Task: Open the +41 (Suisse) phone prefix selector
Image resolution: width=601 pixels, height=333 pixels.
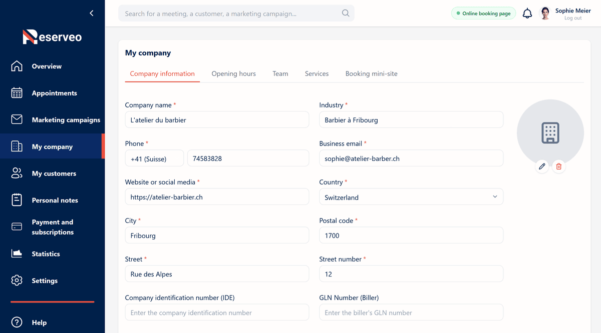Action: [x=154, y=158]
